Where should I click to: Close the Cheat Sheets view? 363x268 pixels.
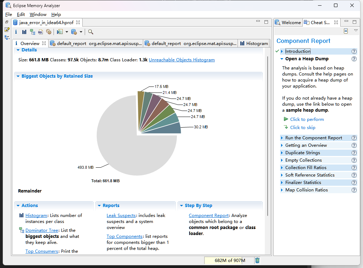point(336,22)
